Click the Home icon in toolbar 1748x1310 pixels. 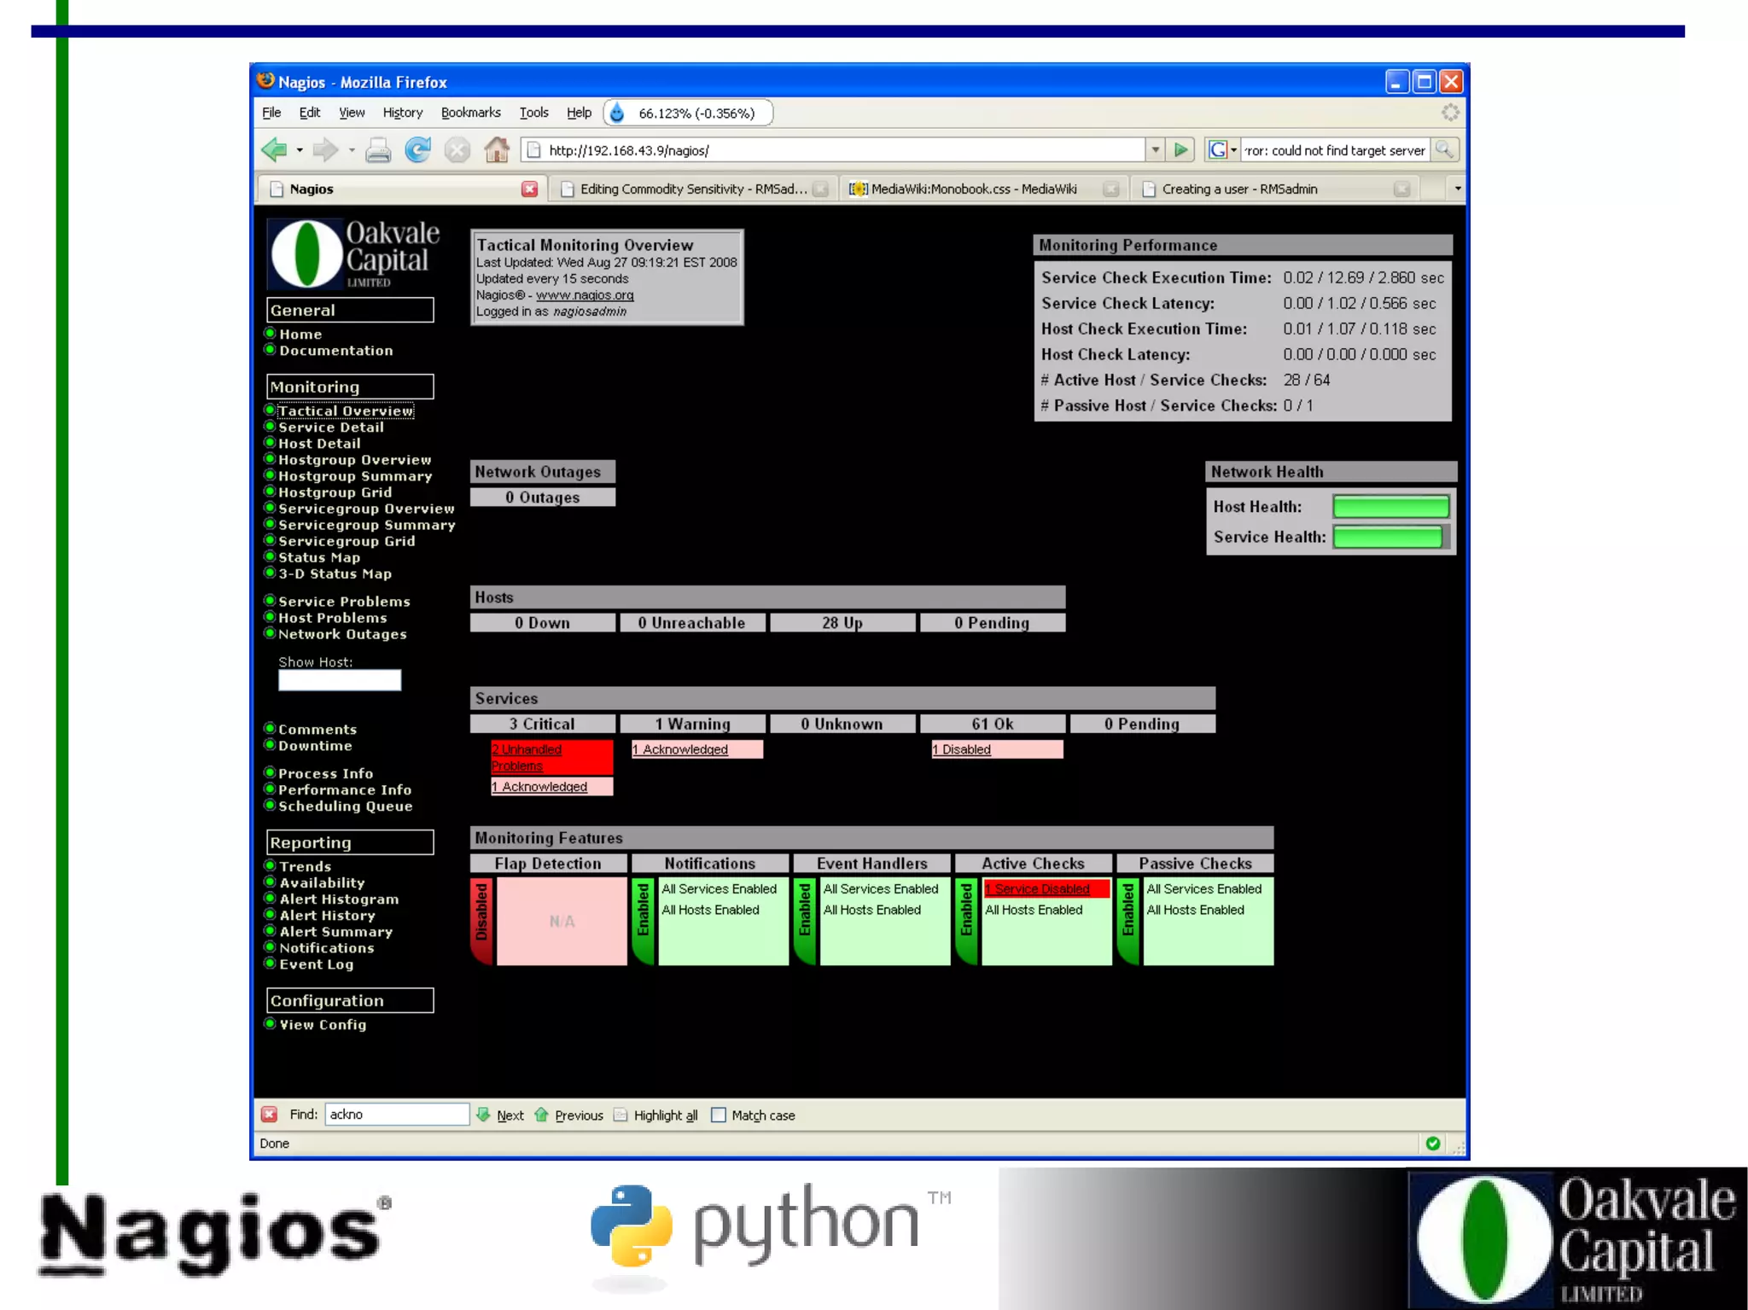497,150
